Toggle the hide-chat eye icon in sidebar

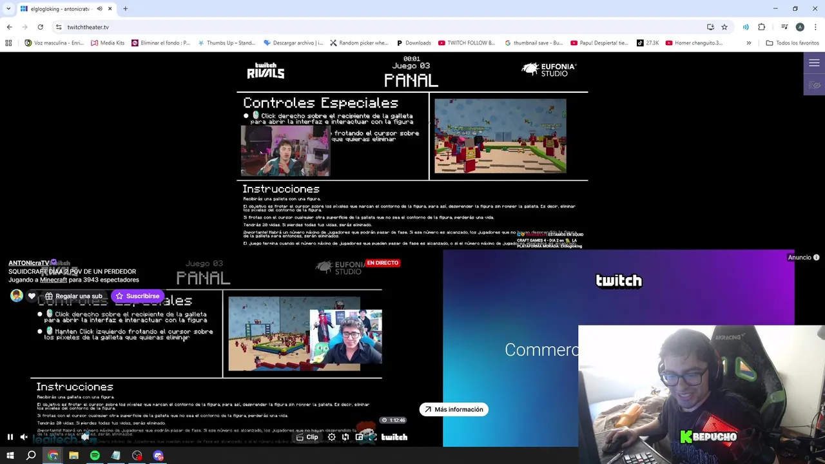814,85
